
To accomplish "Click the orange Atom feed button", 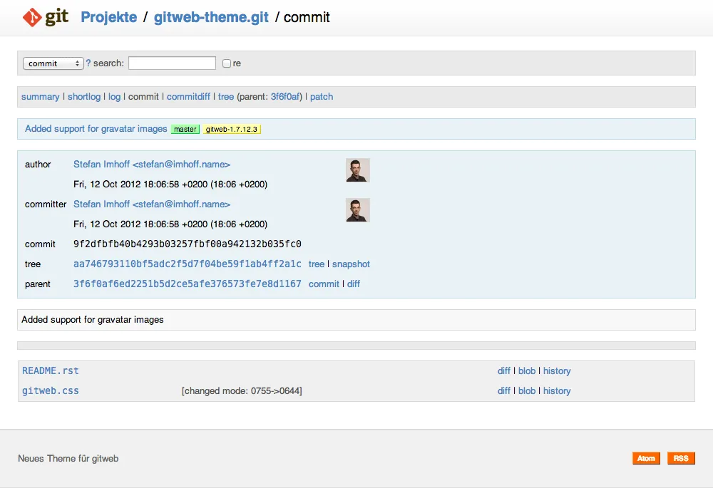I will 646,458.
